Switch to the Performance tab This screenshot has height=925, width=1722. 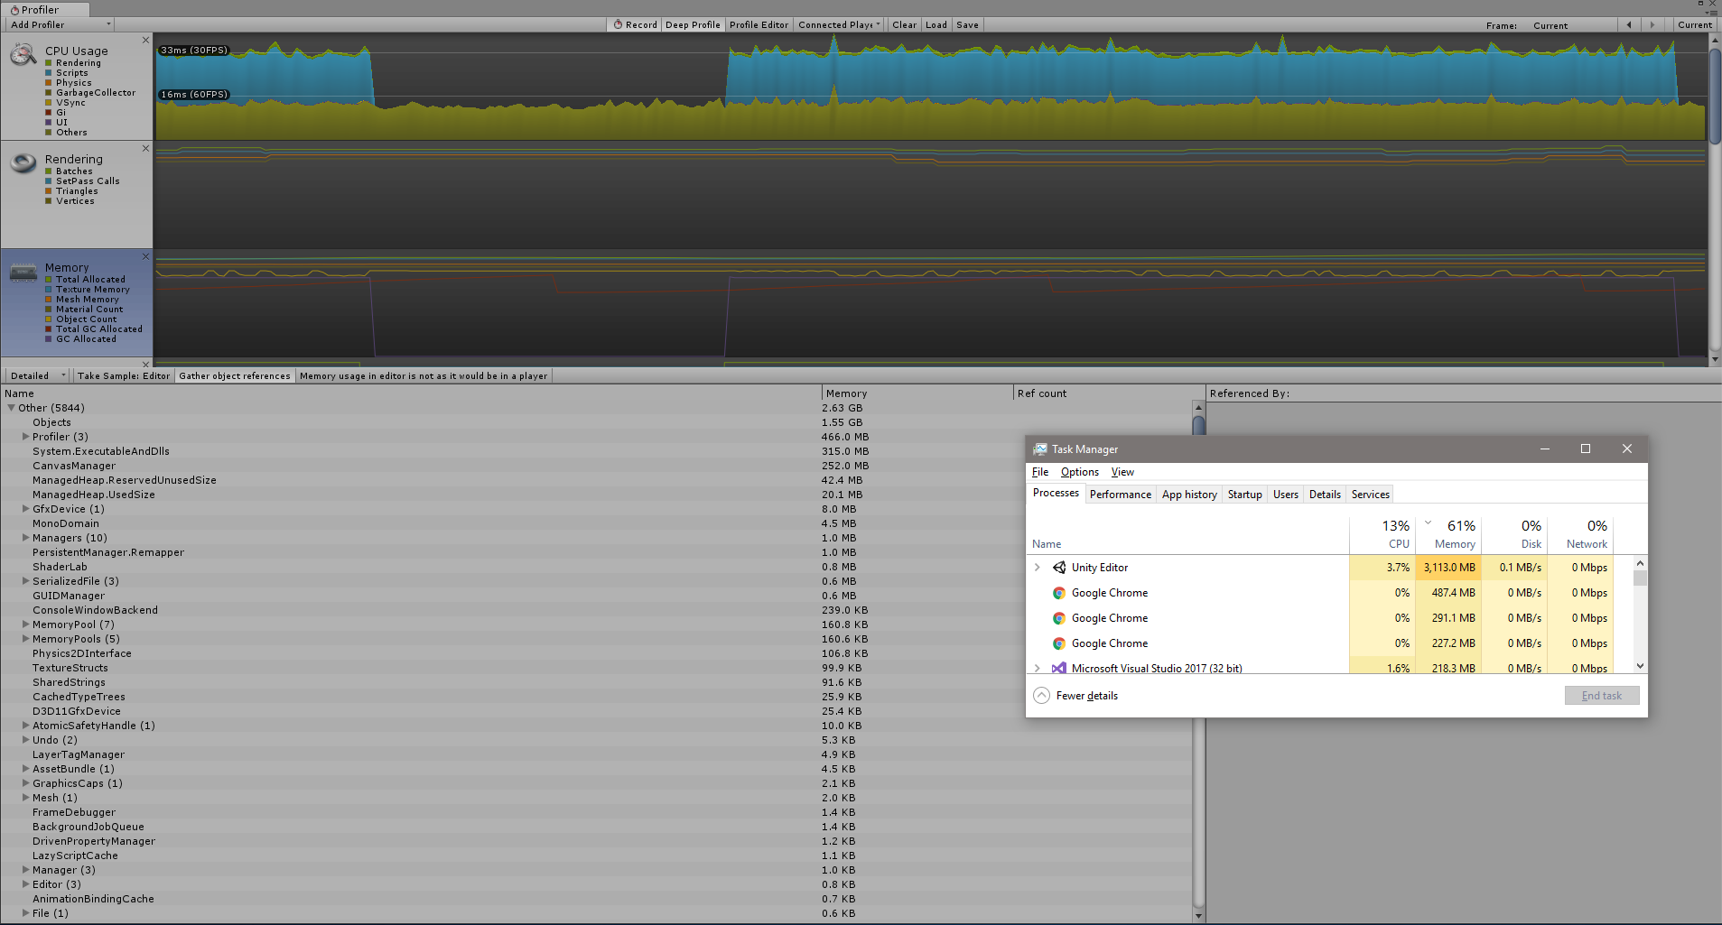(1121, 494)
